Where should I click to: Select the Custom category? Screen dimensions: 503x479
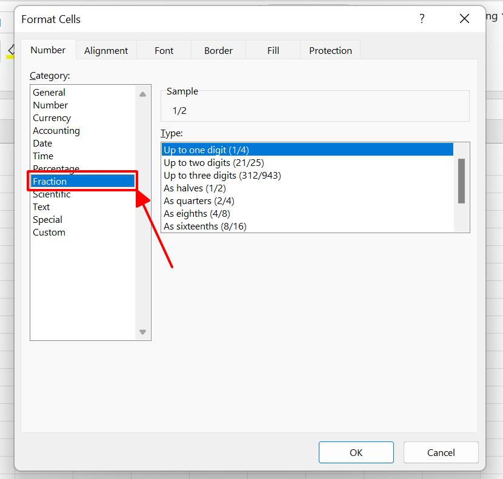(x=49, y=233)
